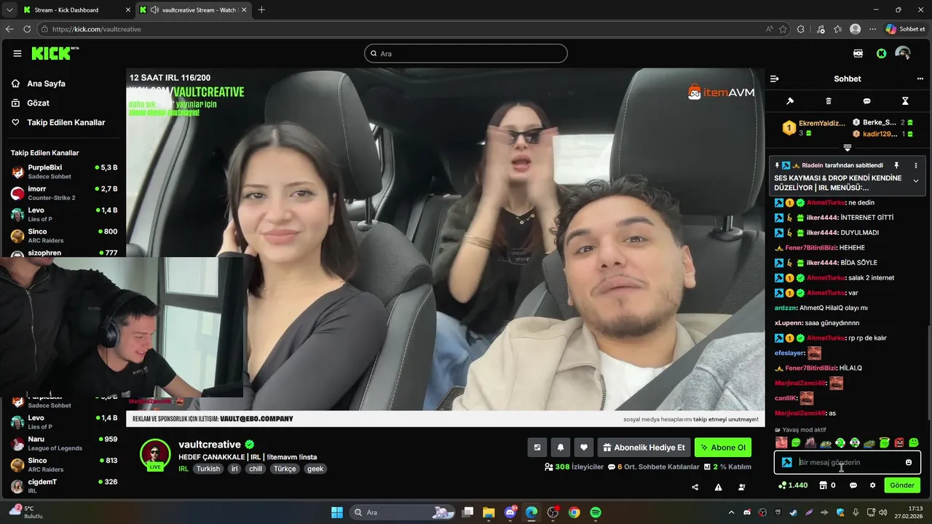
Task: Click the Kick search box Ara
Action: point(466,53)
